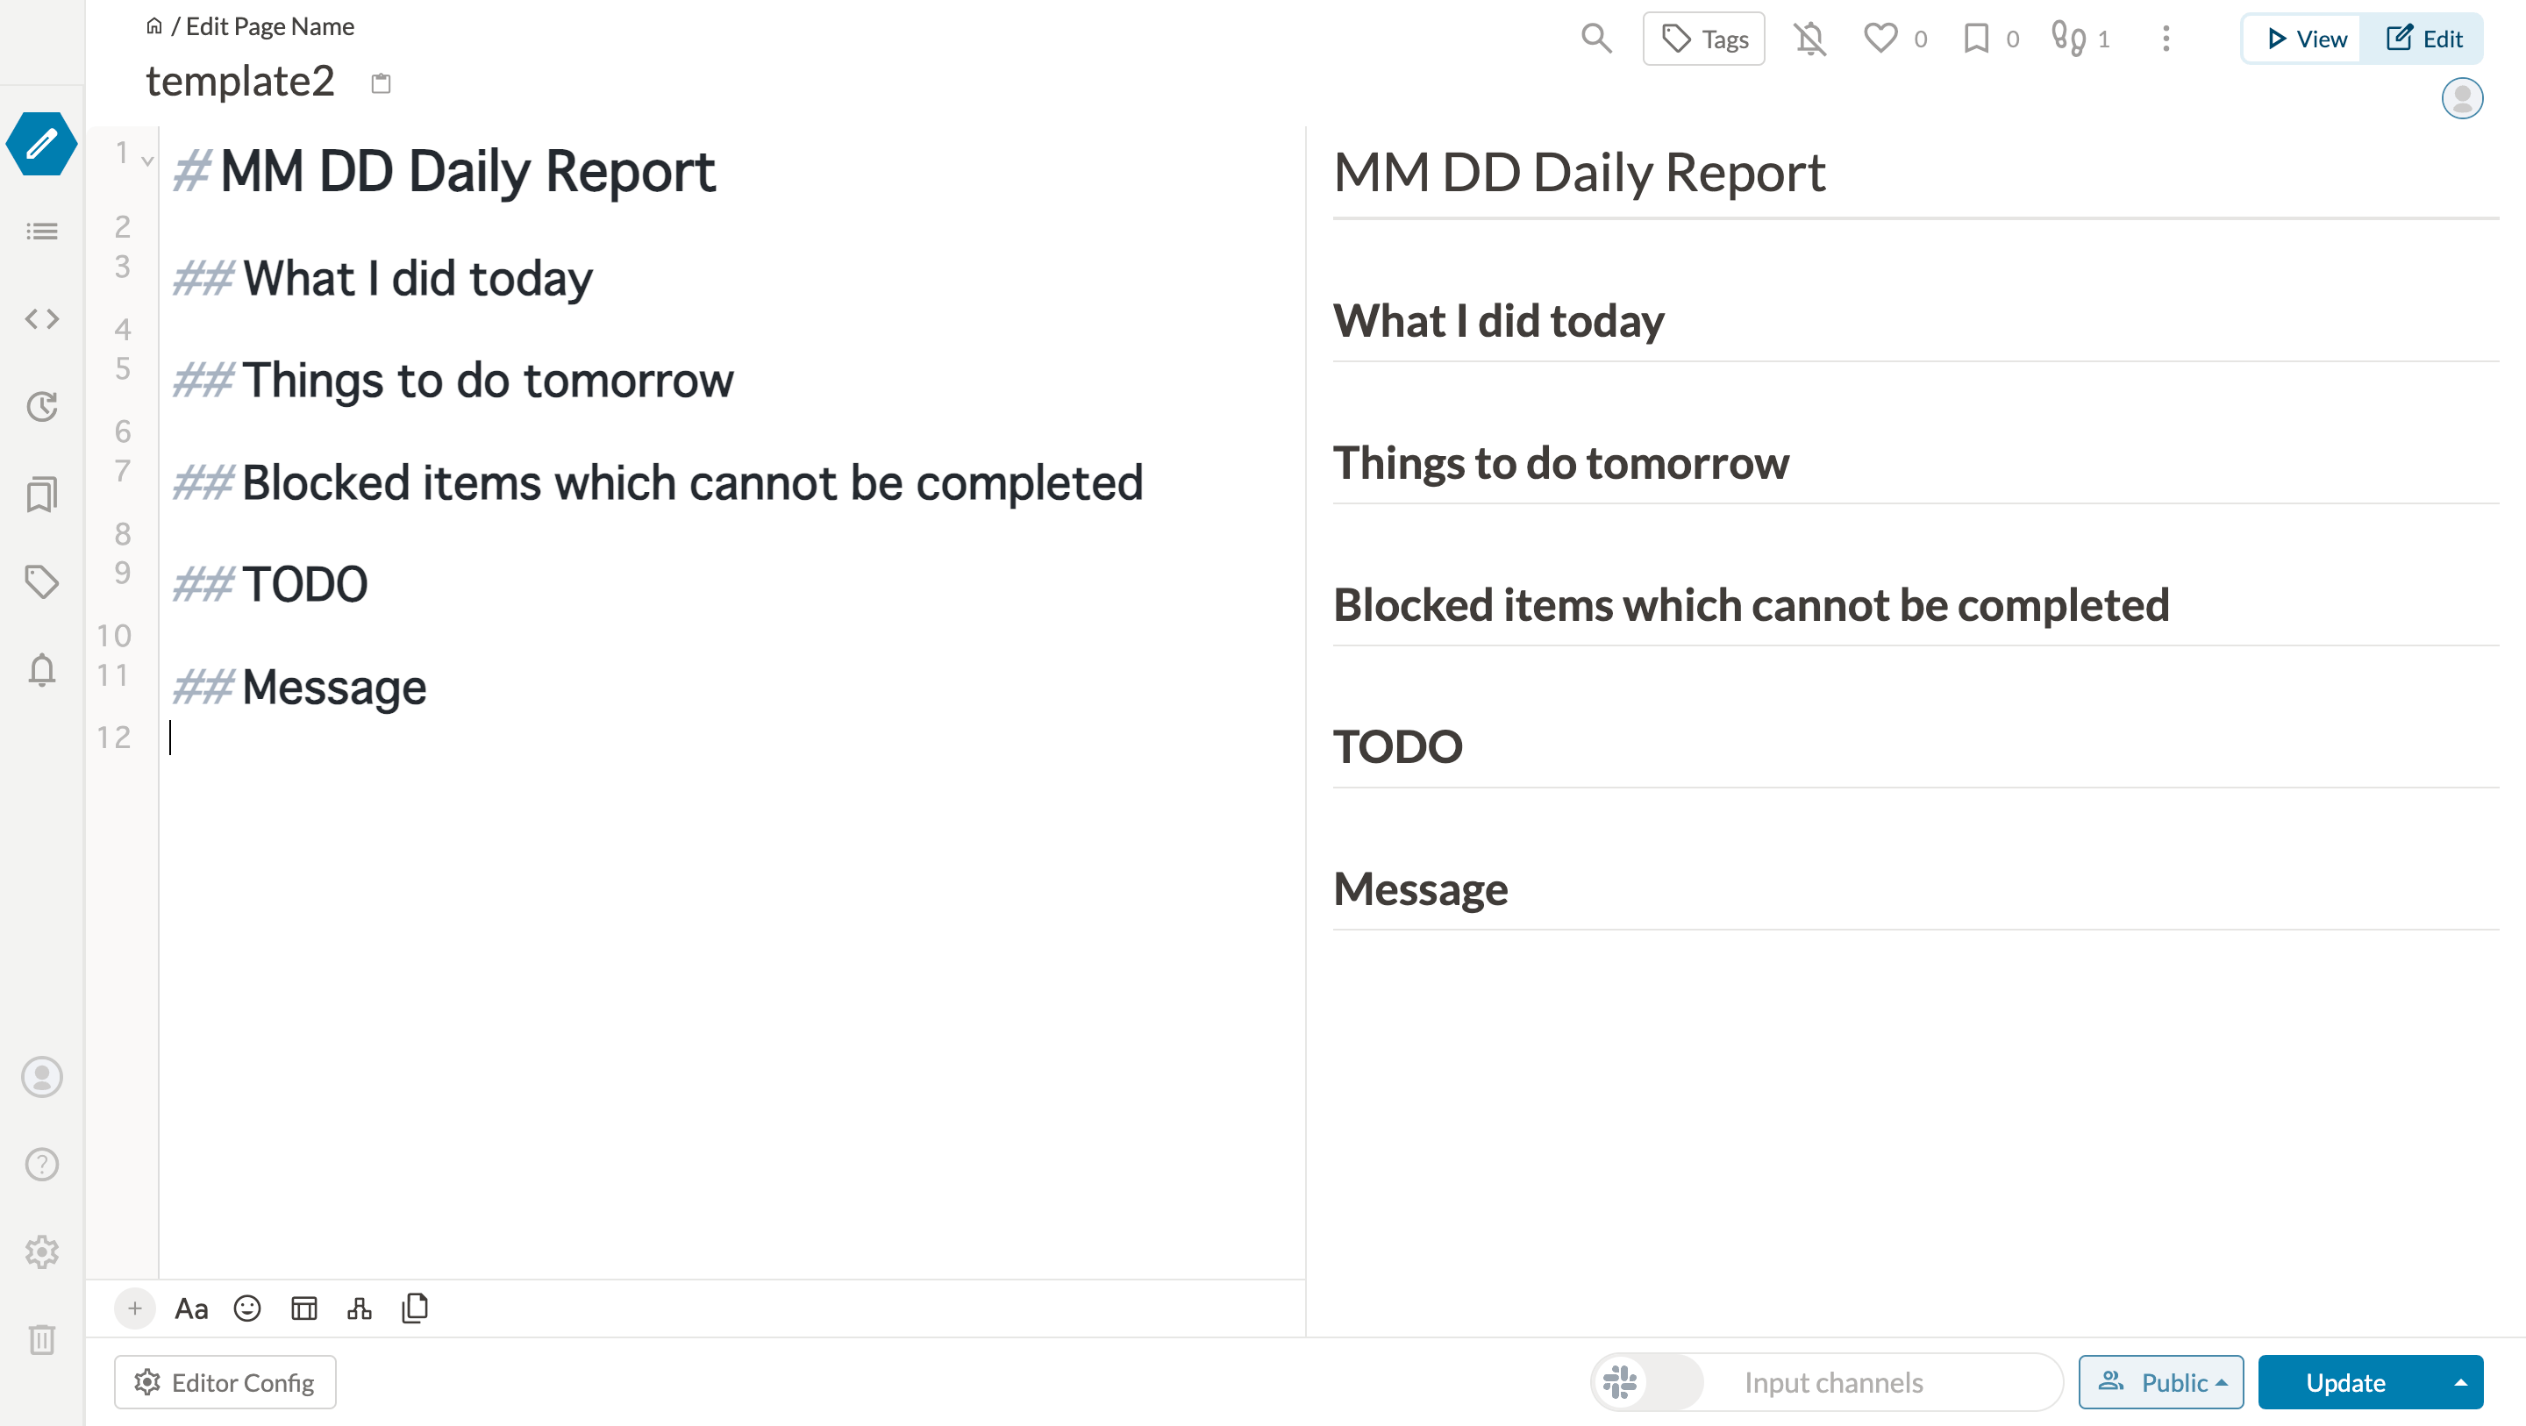Screen dimensions: 2526x1426
Task: Toggle page subscription bell icon
Action: 1810,39
